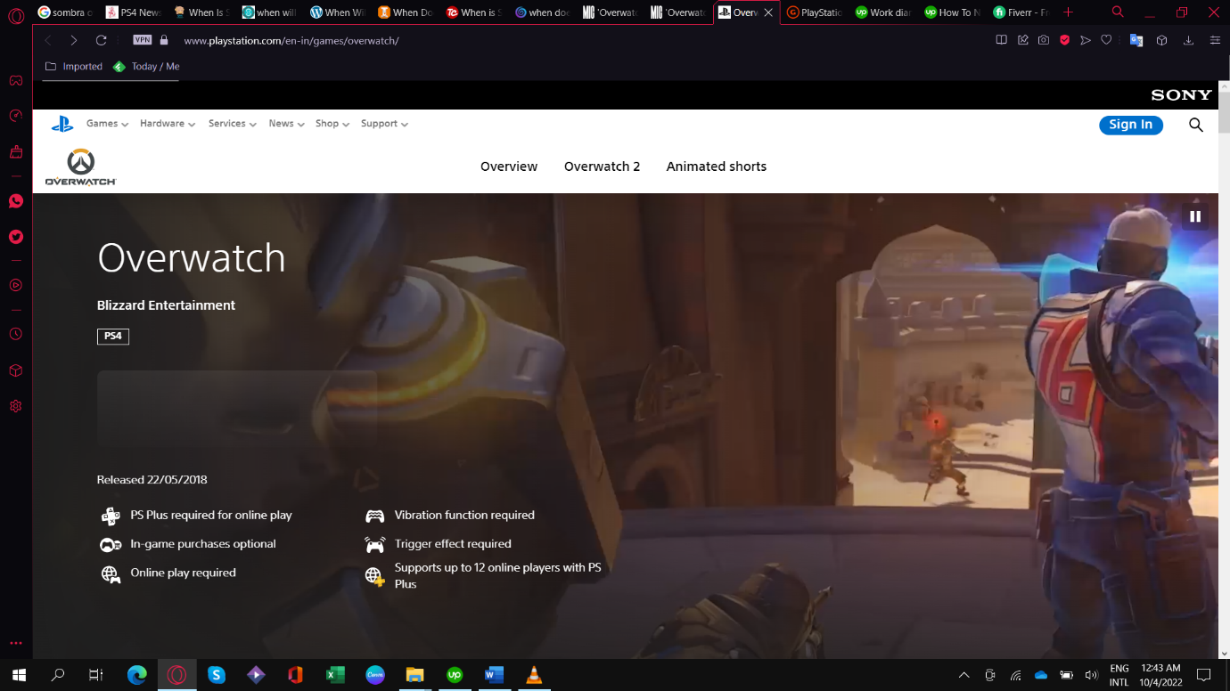Open History clock icon in sidebar
1230x691 pixels.
click(x=16, y=334)
